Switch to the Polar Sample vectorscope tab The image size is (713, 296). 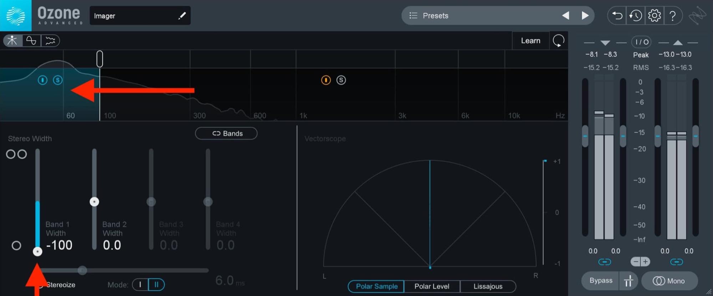point(376,286)
